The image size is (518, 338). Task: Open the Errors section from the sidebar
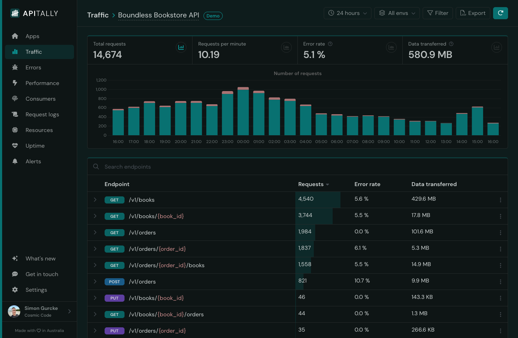[x=33, y=67]
